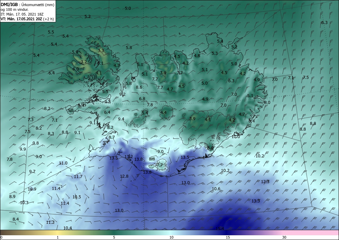339x240 pixels.
Task: Click the '9.2' value on the map
Action: click(x=122, y=94)
